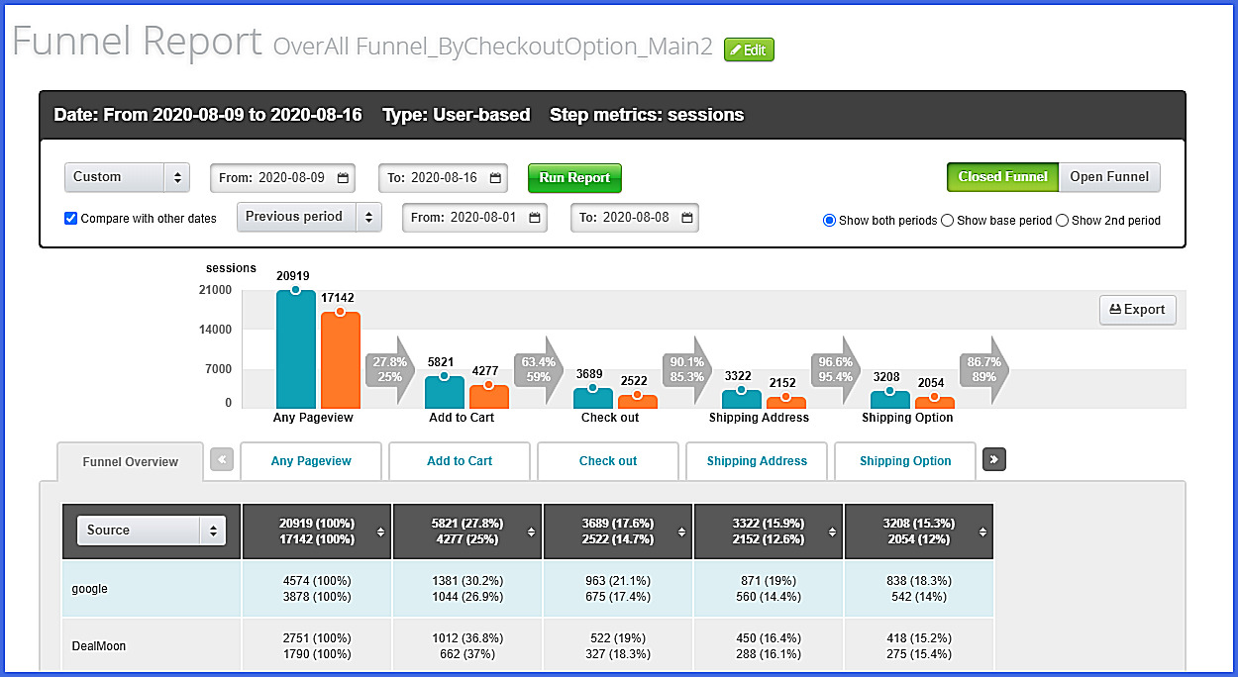Switch to Open Funnel view
The width and height of the screenshot is (1238, 677).
(1109, 177)
